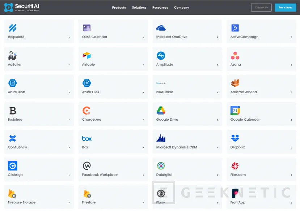Select the Airtable logo icon

coord(87,56)
